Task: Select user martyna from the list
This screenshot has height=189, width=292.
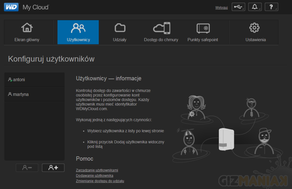Action: [20, 94]
